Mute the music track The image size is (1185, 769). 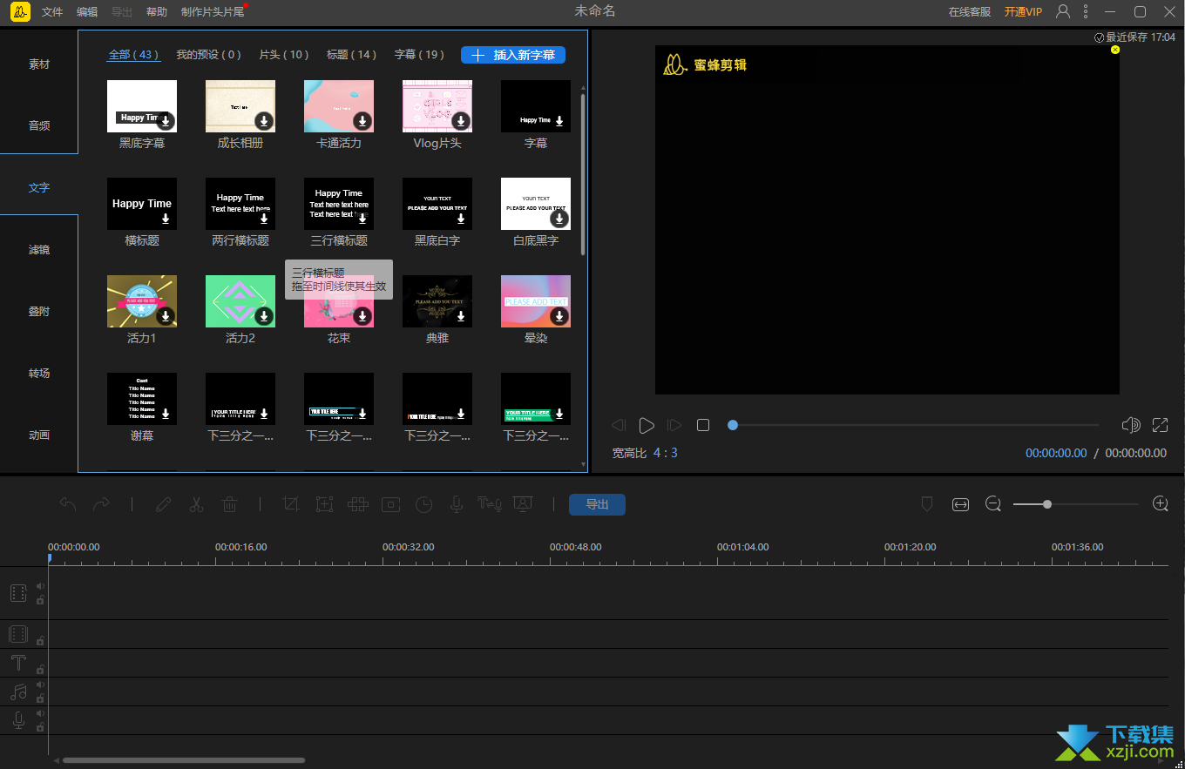[x=40, y=685]
